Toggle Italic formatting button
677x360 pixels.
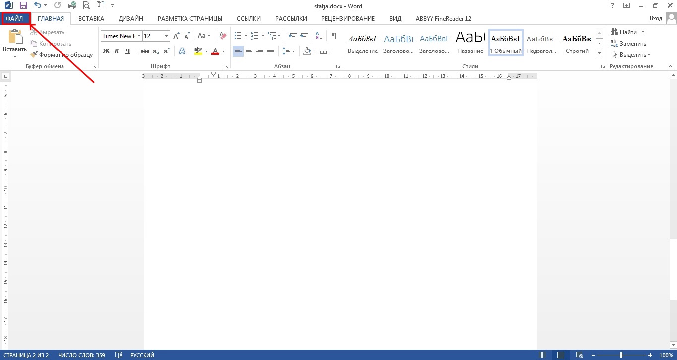click(x=117, y=51)
